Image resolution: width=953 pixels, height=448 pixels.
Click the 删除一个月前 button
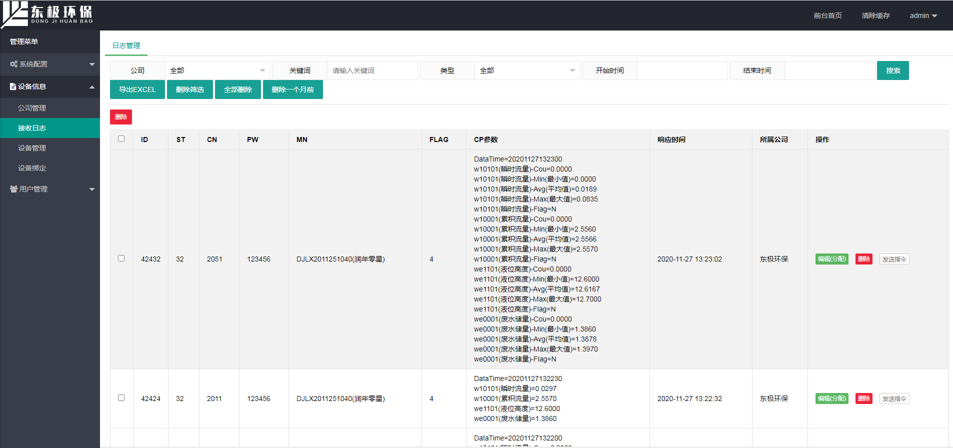[293, 89]
